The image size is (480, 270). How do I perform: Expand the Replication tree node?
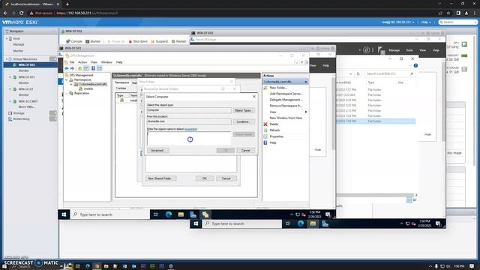67,93
